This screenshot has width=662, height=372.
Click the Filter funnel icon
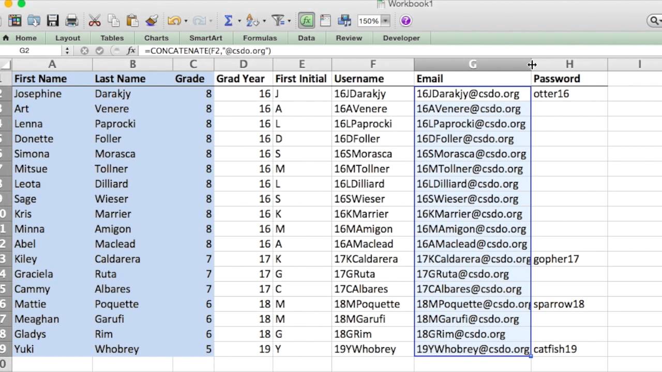[x=278, y=21]
